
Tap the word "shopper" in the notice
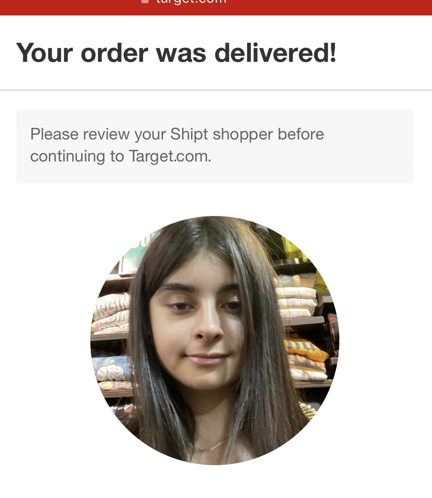tap(243, 134)
